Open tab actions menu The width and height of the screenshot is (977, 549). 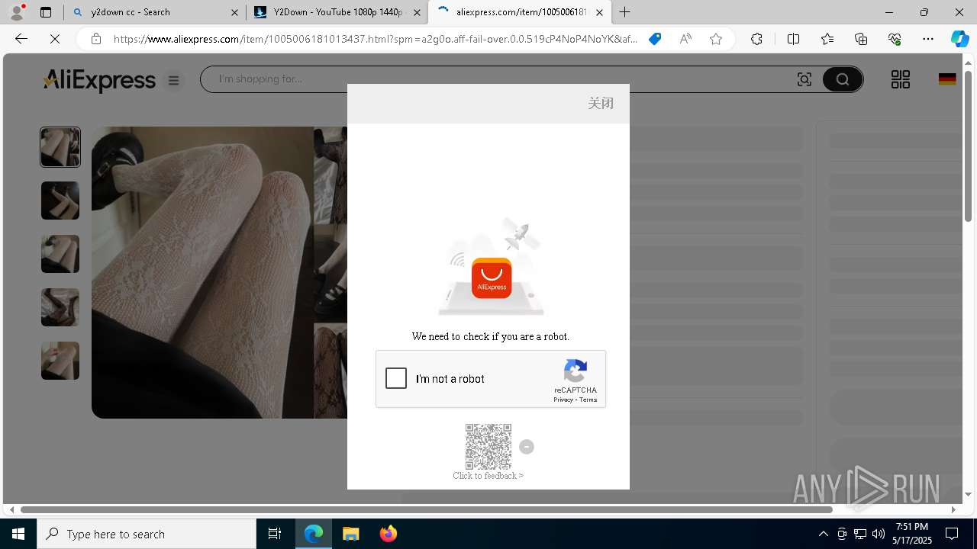(x=46, y=12)
